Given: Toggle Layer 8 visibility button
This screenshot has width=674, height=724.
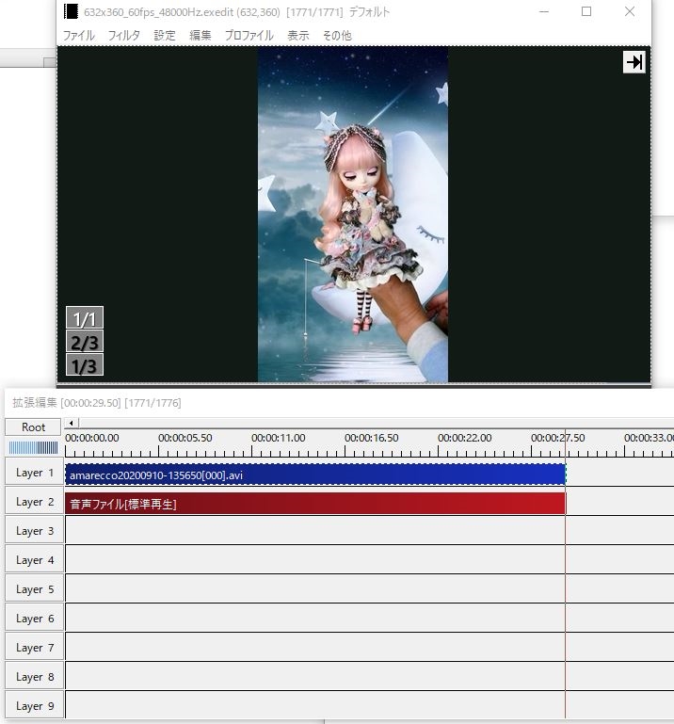Looking at the screenshot, I should point(35,676).
